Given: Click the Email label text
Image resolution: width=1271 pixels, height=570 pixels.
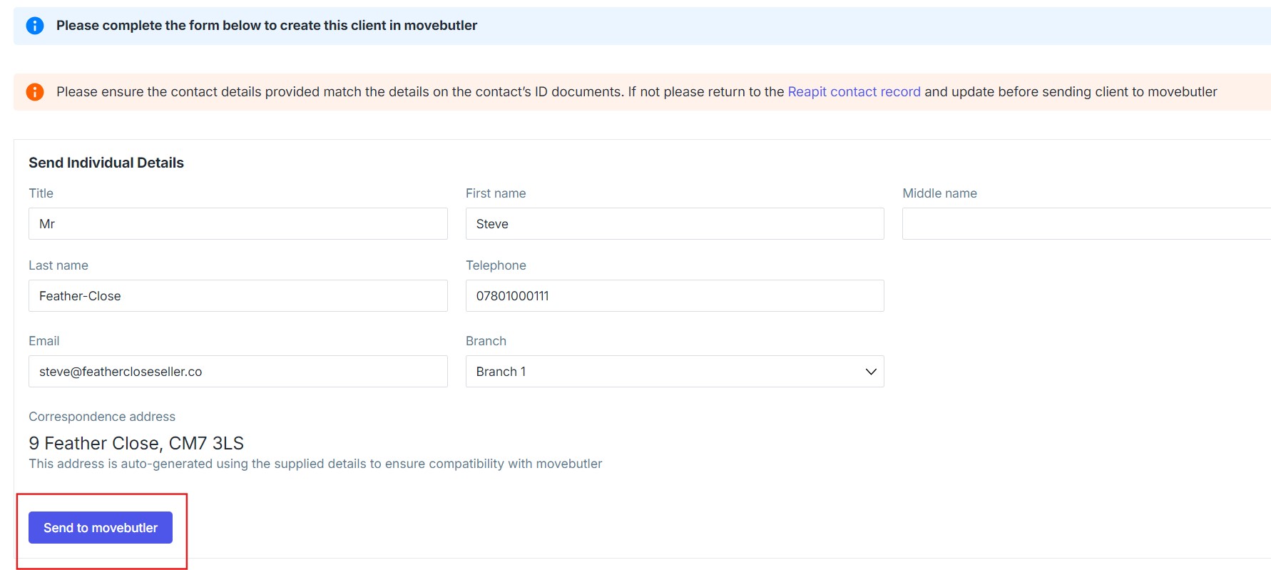Looking at the screenshot, I should [x=44, y=341].
